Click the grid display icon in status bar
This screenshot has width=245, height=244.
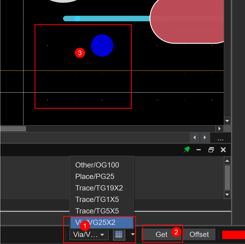coord(119,235)
